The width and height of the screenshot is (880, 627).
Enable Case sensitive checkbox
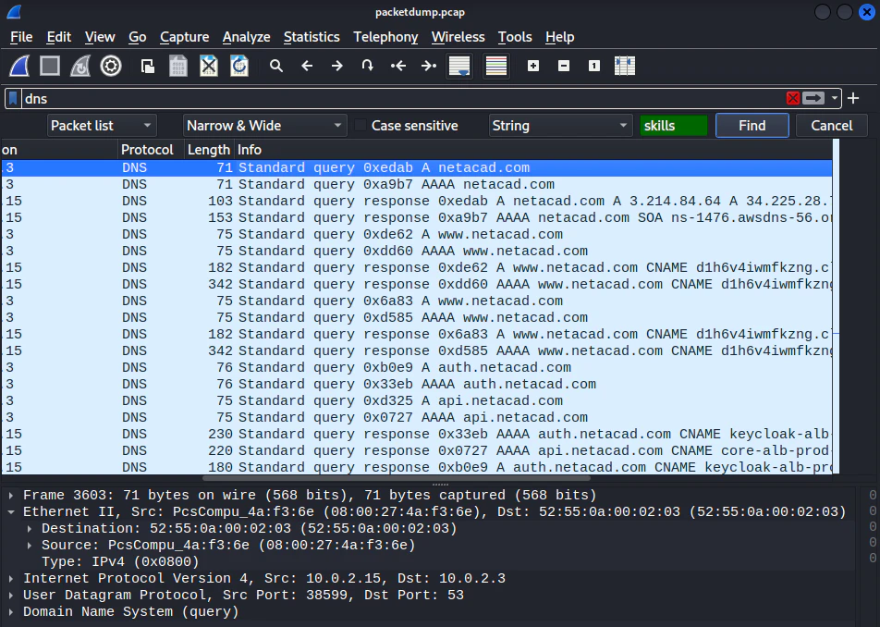tap(361, 126)
